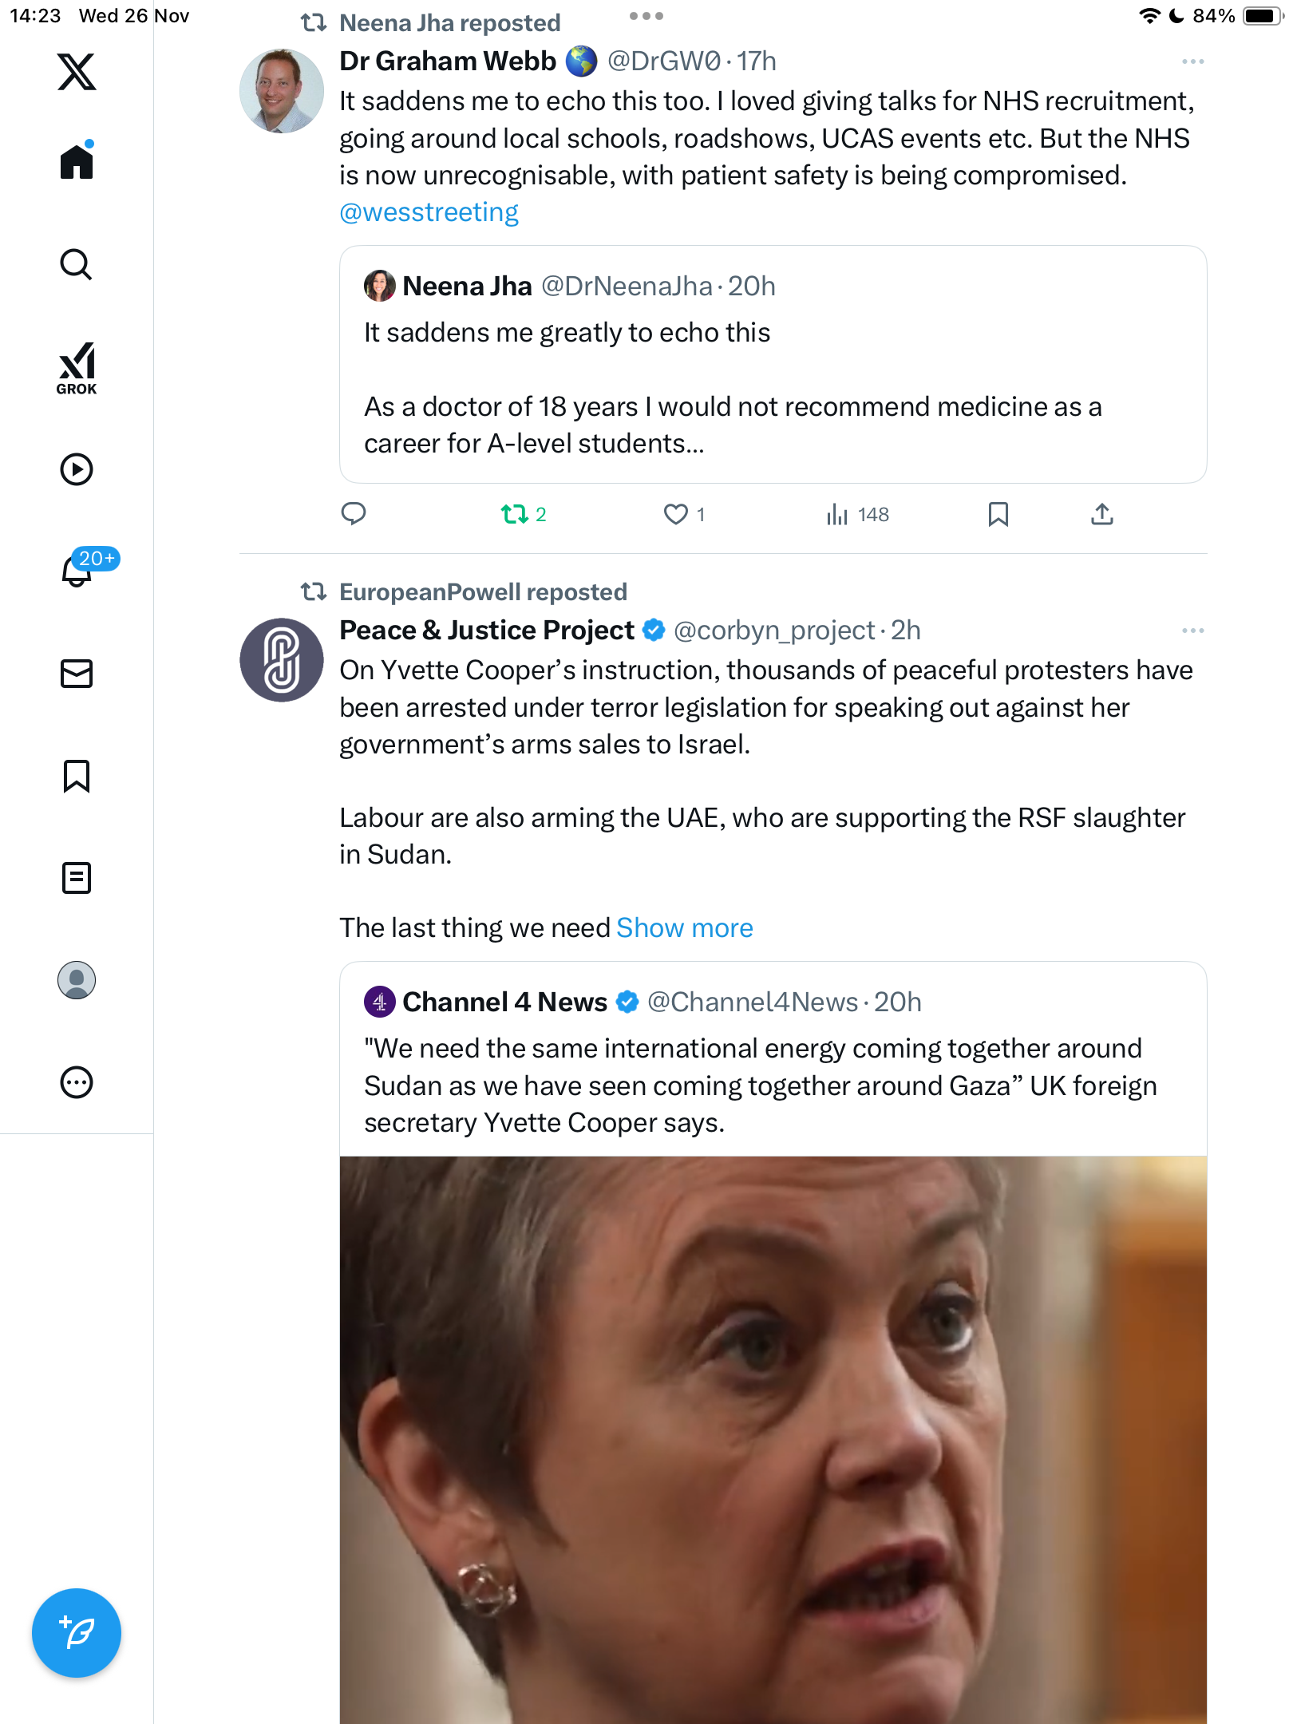Open direct messages envelope icon
This screenshot has width=1293, height=1724.
(77, 674)
